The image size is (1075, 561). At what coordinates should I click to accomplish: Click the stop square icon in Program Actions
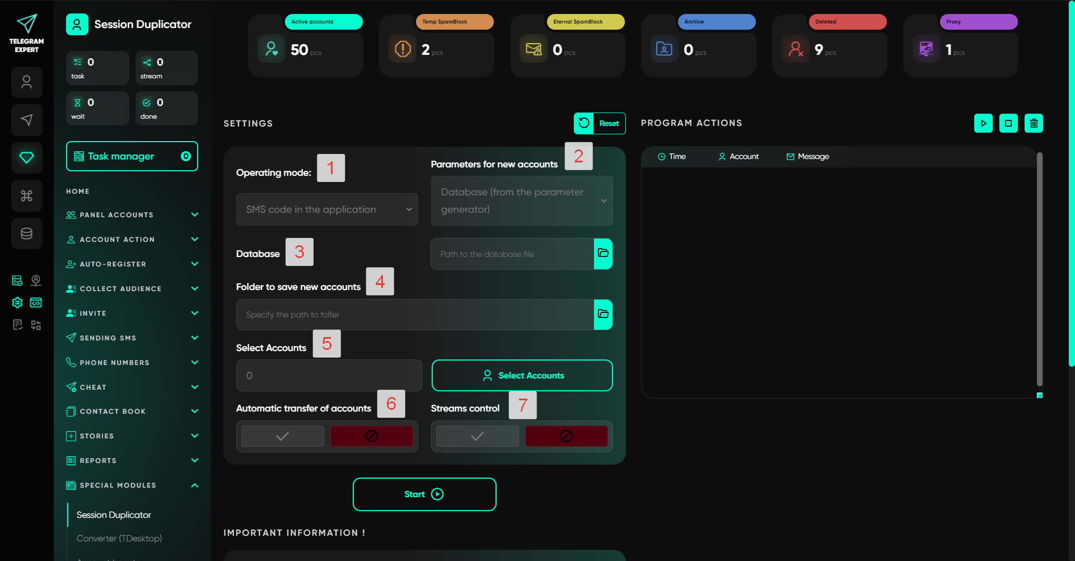click(x=1008, y=123)
